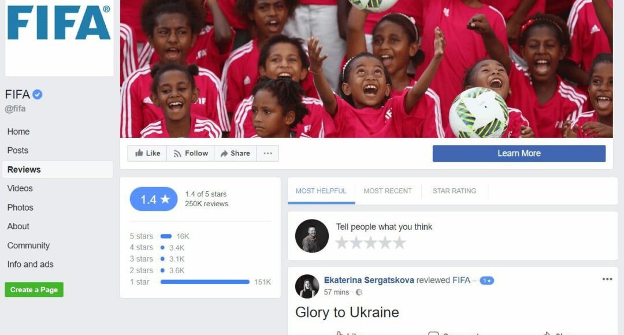624x335 pixels.
Task: Click the Like thumbs-up button
Action: click(x=147, y=153)
